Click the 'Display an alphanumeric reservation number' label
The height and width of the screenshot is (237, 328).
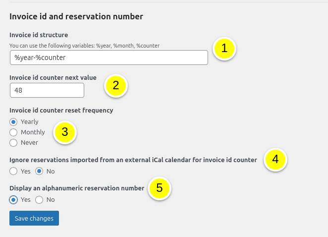point(77,188)
